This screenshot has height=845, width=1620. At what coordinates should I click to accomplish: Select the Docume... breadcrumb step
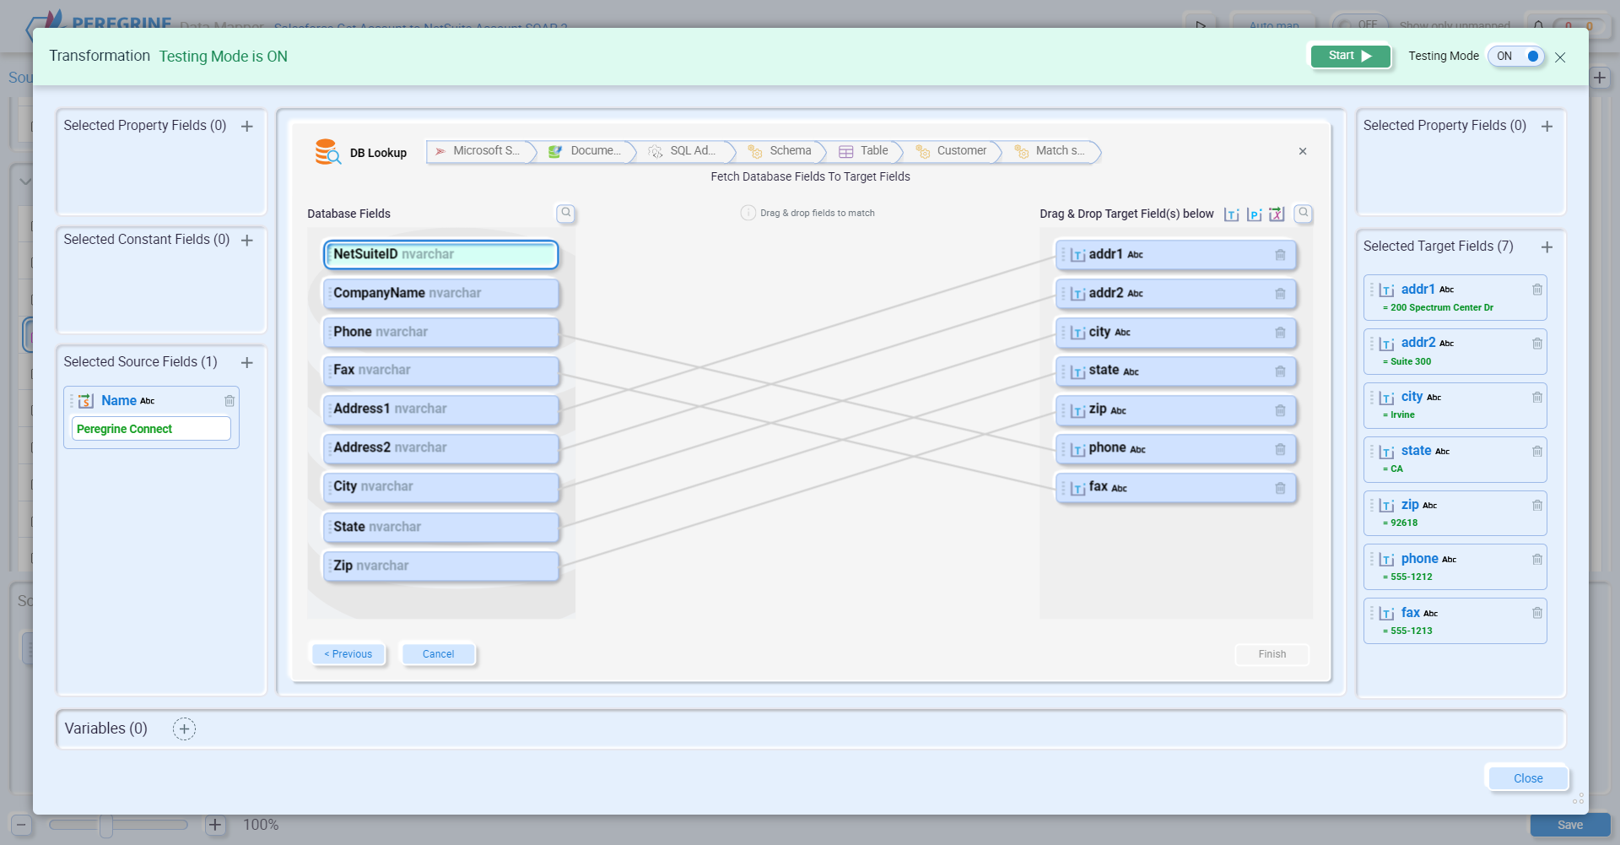pos(587,151)
